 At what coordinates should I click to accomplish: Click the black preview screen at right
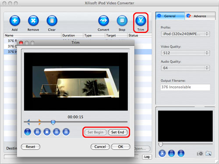pos(185,126)
